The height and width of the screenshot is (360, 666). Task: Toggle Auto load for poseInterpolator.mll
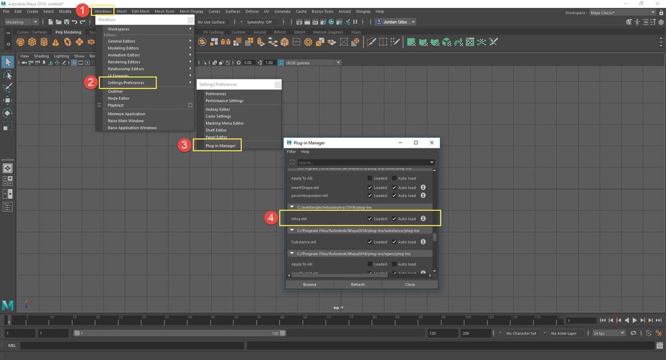pos(394,196)
